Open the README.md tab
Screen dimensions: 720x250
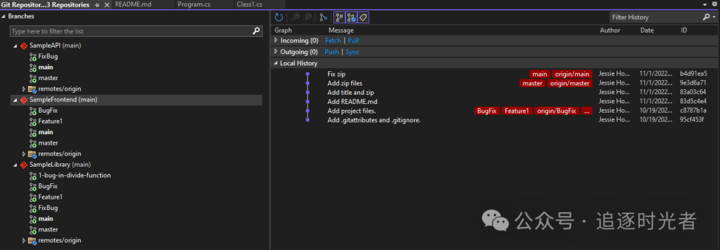point(133,5)
